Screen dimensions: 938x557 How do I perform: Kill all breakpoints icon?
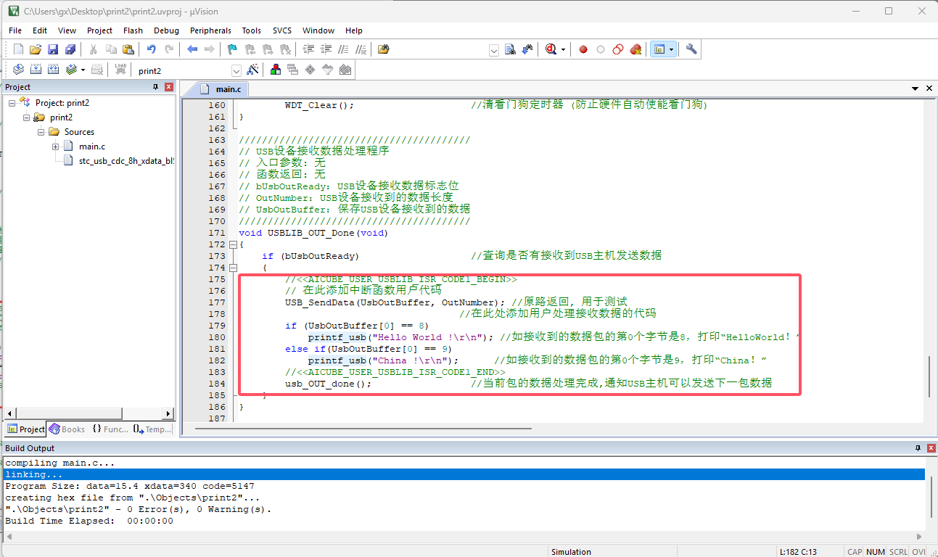coord(636,49)
